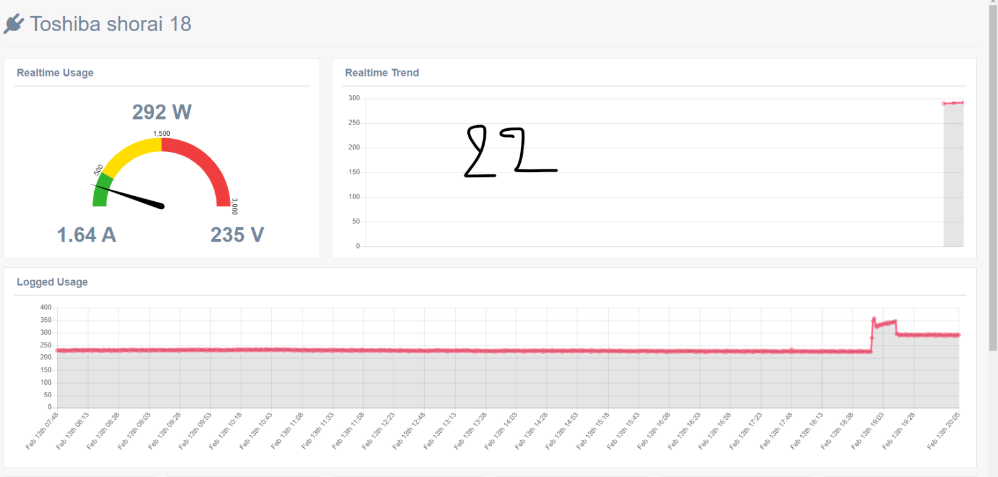The height and width of the screenshot is (477, 998).
Task: Click the Feb 13th 14:03 axis label
Action: click(501, 431)
